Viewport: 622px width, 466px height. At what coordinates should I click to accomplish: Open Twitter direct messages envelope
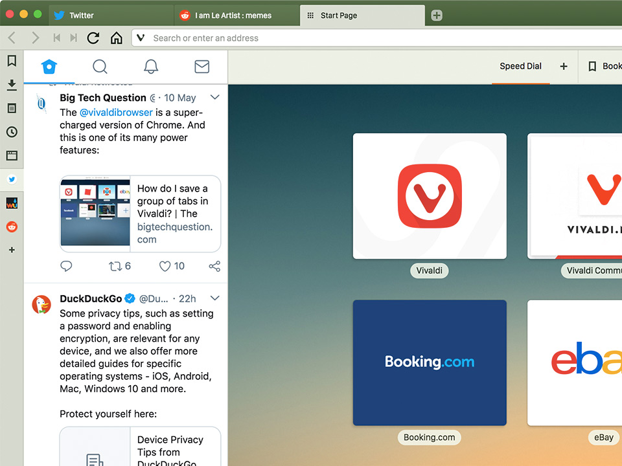tap(202, 67)
